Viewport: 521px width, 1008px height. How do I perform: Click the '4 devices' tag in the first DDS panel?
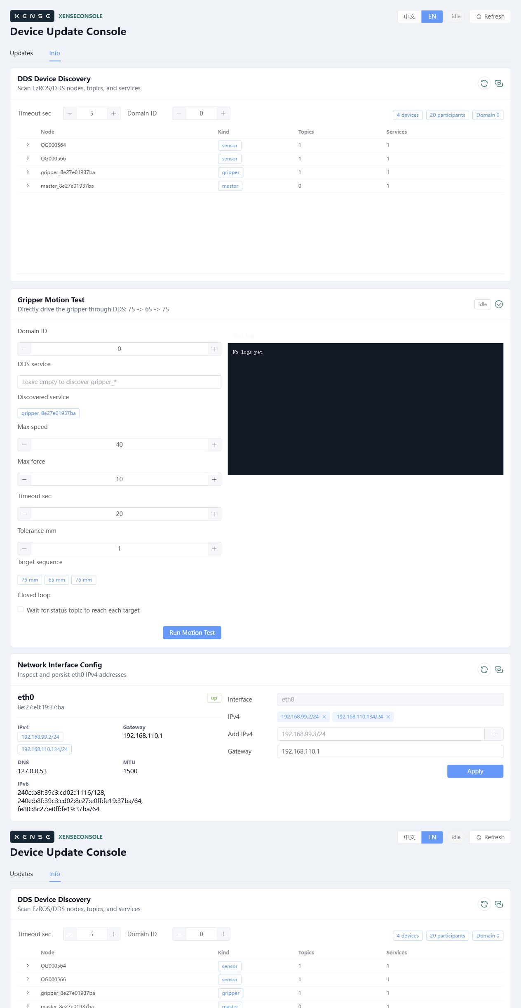pos(408,115)
